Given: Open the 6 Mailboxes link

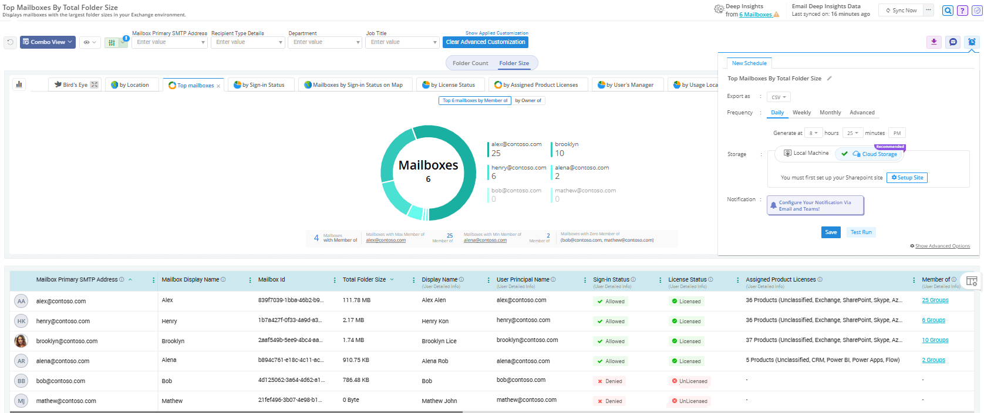Looking at the screenshot, I should (x=756, y=15).
